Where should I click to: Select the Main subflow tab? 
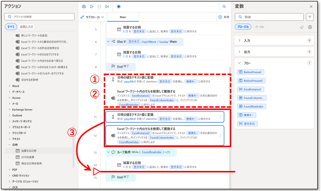(123, 17)
